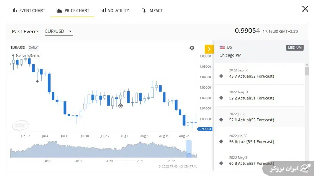Open the Volatility tab
The height and width of the screenshot is (176, 314).
pos(115,10)
